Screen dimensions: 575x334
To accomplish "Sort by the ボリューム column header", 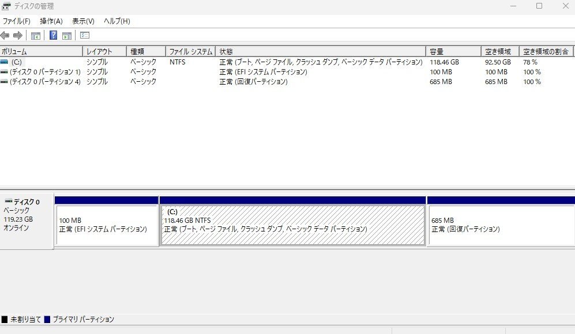I will click(41, 52).
